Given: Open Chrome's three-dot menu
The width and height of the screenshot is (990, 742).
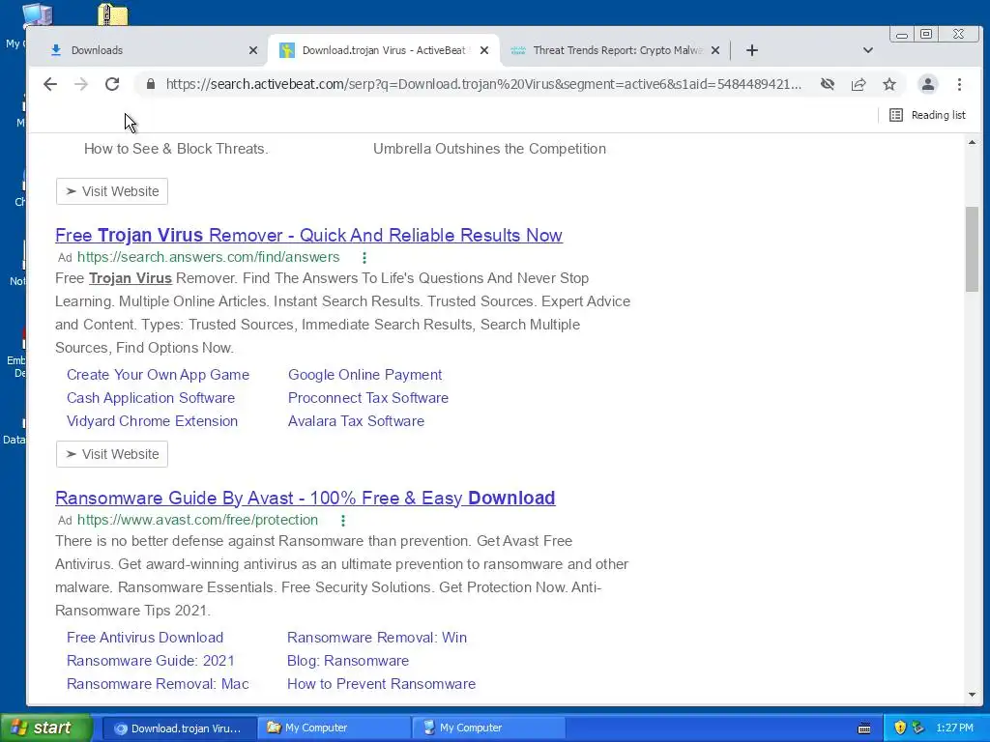Looking at the screenshot, I should coord(959,84).
